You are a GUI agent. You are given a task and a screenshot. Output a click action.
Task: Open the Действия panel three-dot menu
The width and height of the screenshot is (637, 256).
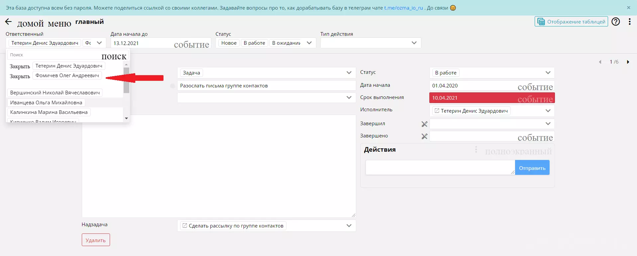476,150
